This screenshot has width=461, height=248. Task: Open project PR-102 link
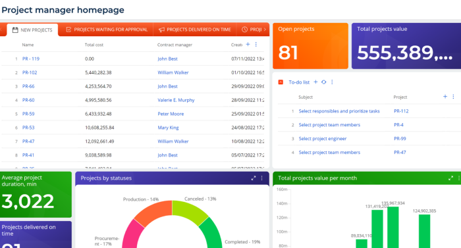pos(30,72)
